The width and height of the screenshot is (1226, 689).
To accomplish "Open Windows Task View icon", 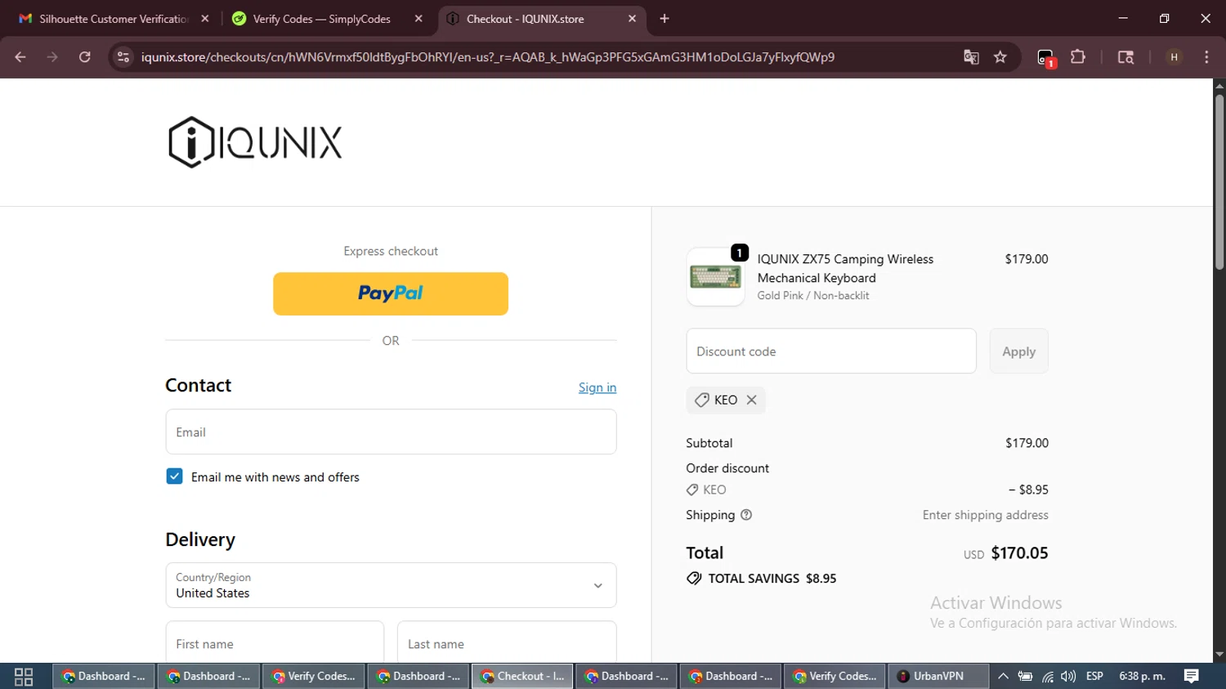I will (x=24, y=677).
